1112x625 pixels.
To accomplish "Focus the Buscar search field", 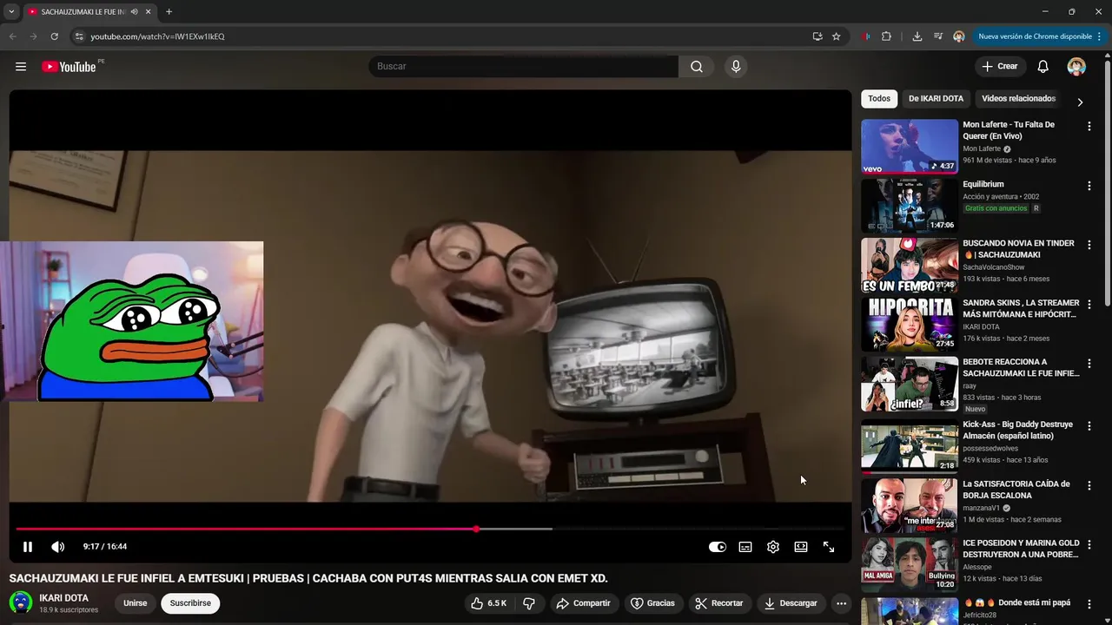I will pyautogui.click(x=523, y=67).
